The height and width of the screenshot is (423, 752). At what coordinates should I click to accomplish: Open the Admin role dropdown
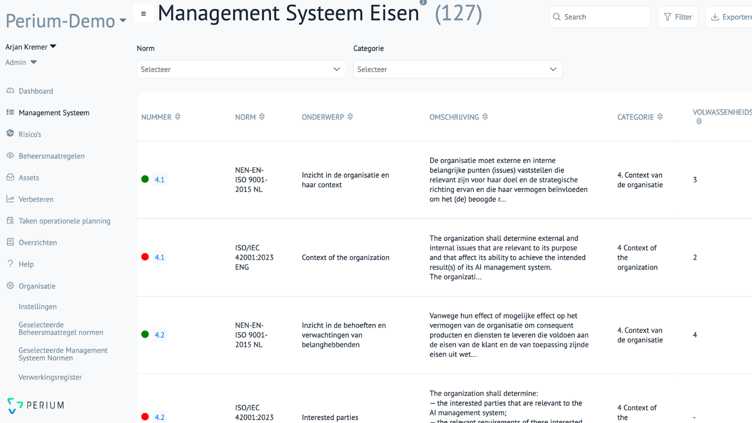(21, 62)
